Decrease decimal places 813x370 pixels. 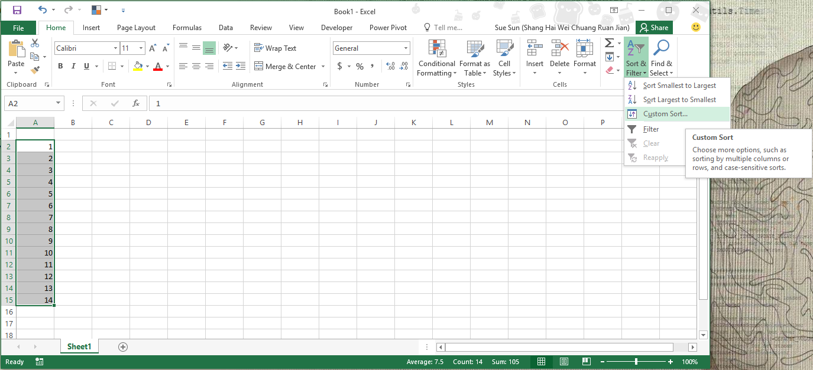pos(404,66)
